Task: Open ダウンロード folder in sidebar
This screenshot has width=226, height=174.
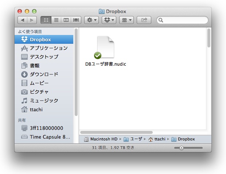Action: [44, 74]
